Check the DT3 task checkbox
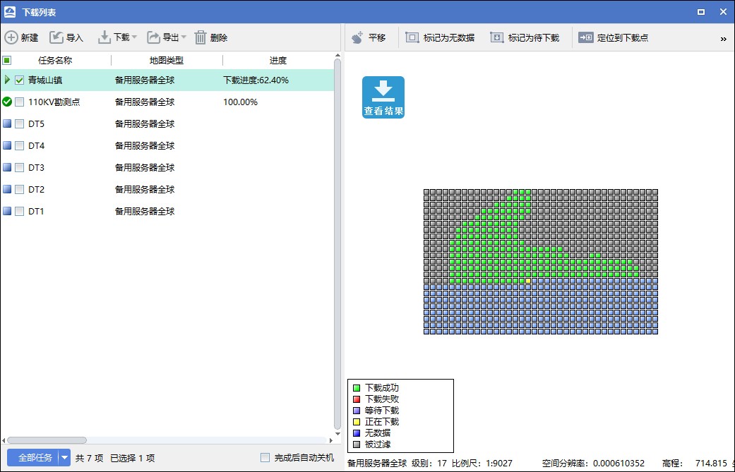This screenshot has width=735, height=472. coord(19,167)
